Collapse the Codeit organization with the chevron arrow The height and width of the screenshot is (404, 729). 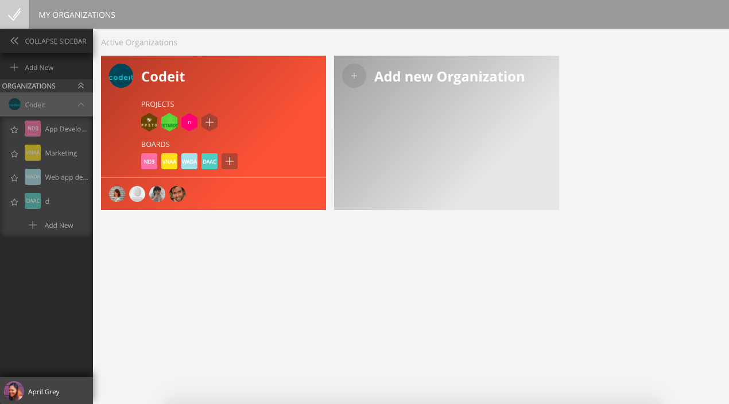click(x=81, y=104)
